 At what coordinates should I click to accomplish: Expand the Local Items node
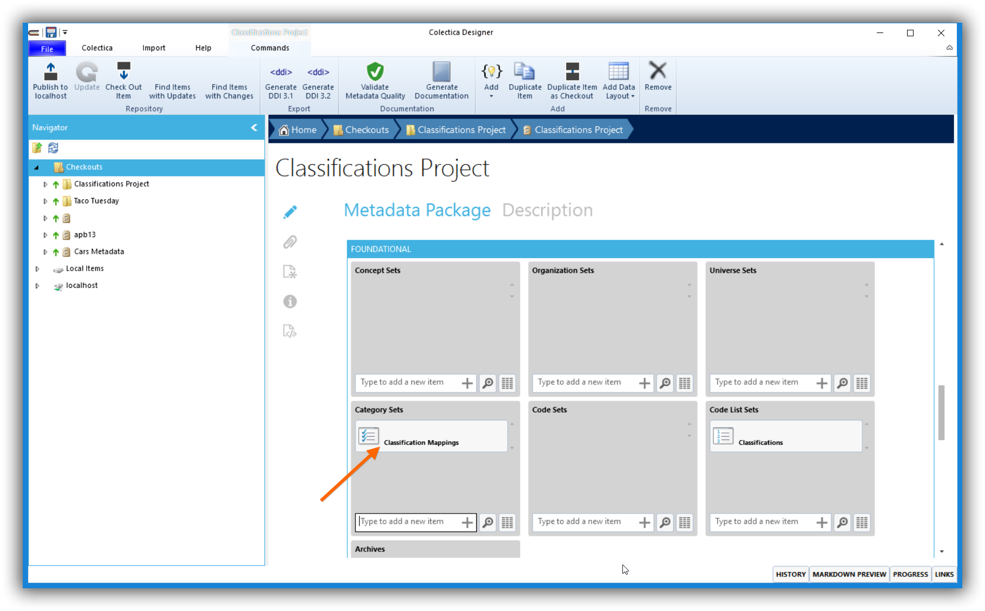[37, 269]
